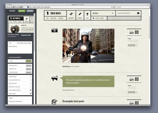Open the RSS link in the blog header

(x=47, y=18)
